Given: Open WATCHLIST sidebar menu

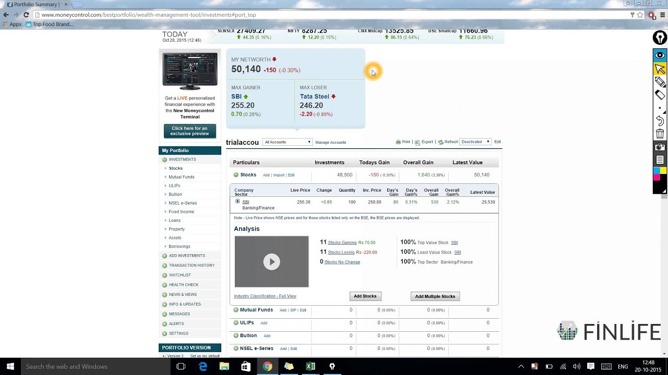Looking at the screenshot, I should coord(180,275).
